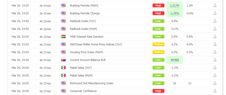This screenshot has width=226, height=95.
Task: Click US flag beside Consumer Confidence
Action: (x=63, y=91)
